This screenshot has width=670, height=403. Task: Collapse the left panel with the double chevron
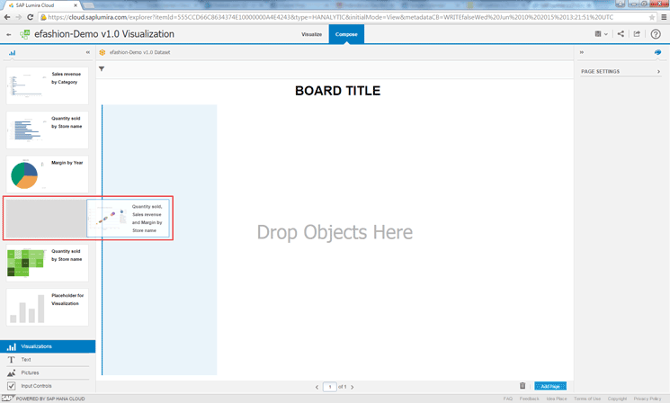[87, 52]
